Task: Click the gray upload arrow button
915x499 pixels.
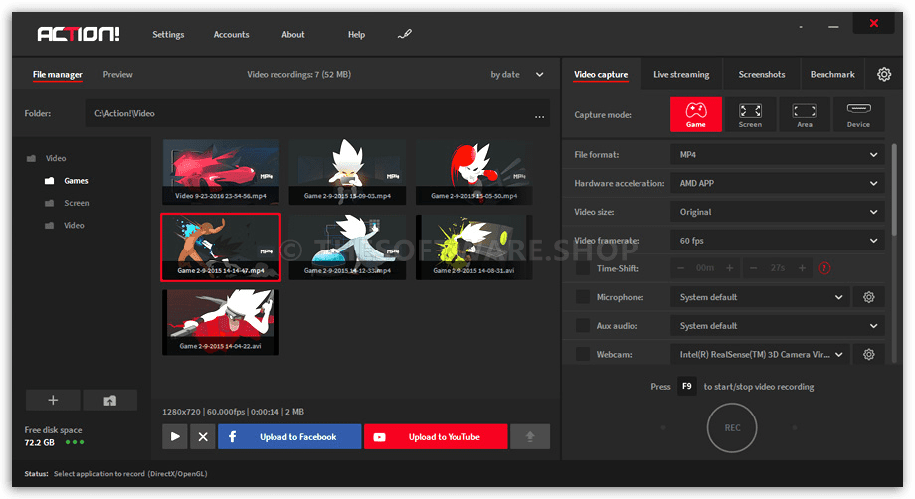Action: (530, 436)
